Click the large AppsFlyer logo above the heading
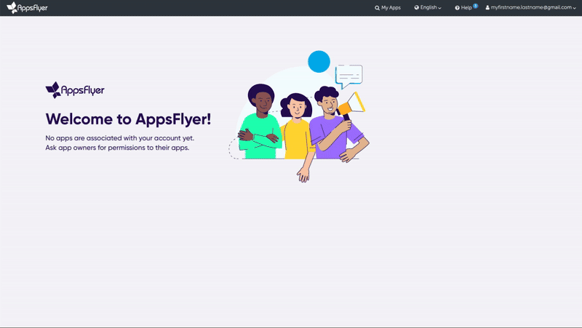Image resolution: width=582 pixels, height=328 pixels. 75,89
